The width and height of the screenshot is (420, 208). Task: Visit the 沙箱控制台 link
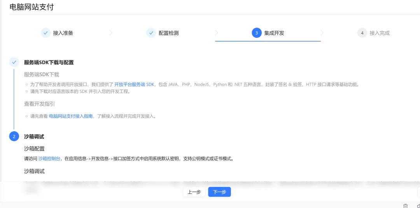click(x=49, y=159)
